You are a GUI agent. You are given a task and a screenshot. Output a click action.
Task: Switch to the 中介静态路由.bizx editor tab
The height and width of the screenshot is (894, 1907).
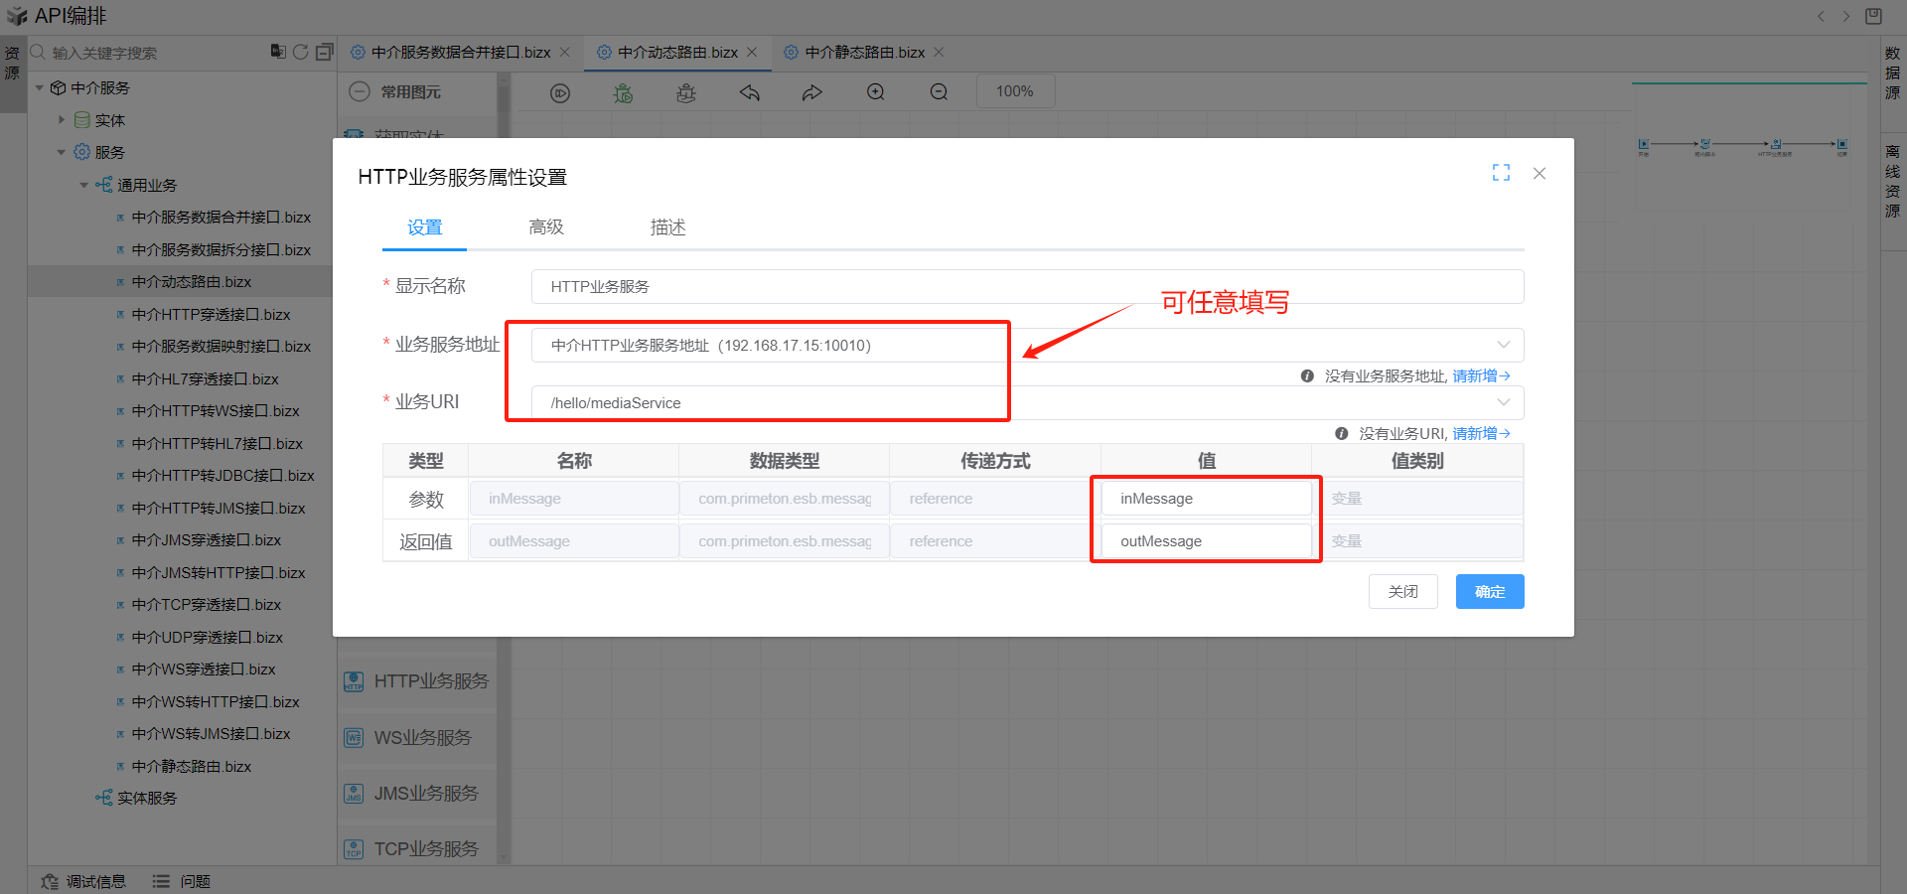[864, 53]
